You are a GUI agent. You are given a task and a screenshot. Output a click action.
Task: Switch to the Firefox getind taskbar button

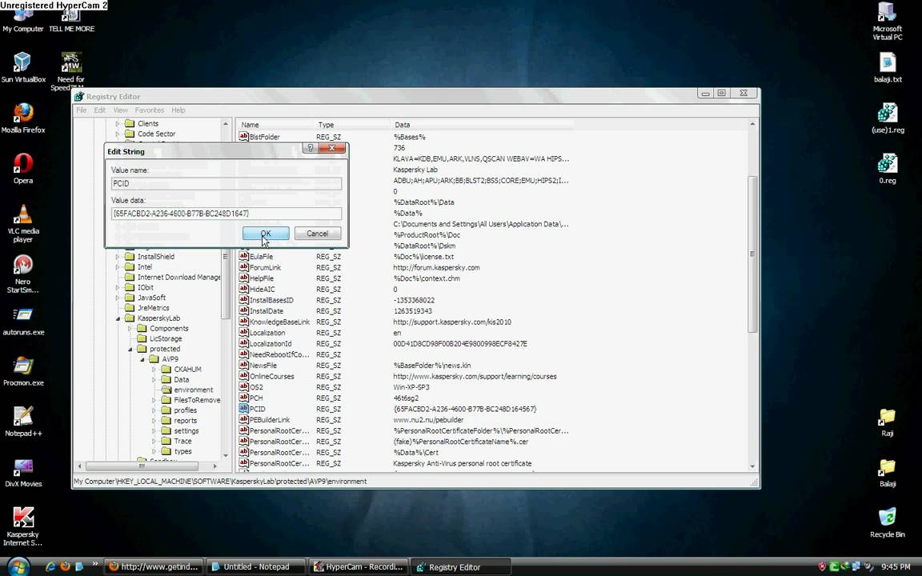tap(154, 566)
